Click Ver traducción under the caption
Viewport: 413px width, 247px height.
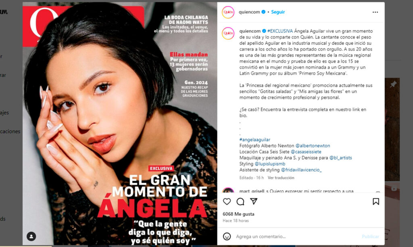(x=281, y=178)
